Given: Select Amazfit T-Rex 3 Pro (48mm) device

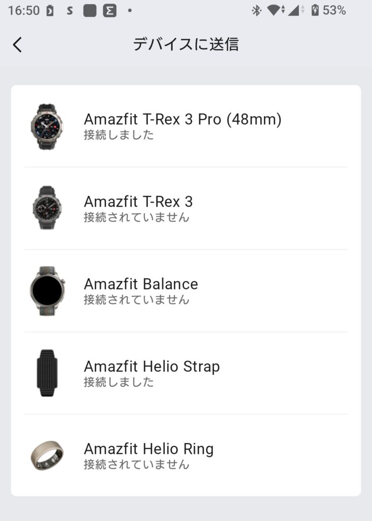Looking at the screenshot, I should (182, 119).
